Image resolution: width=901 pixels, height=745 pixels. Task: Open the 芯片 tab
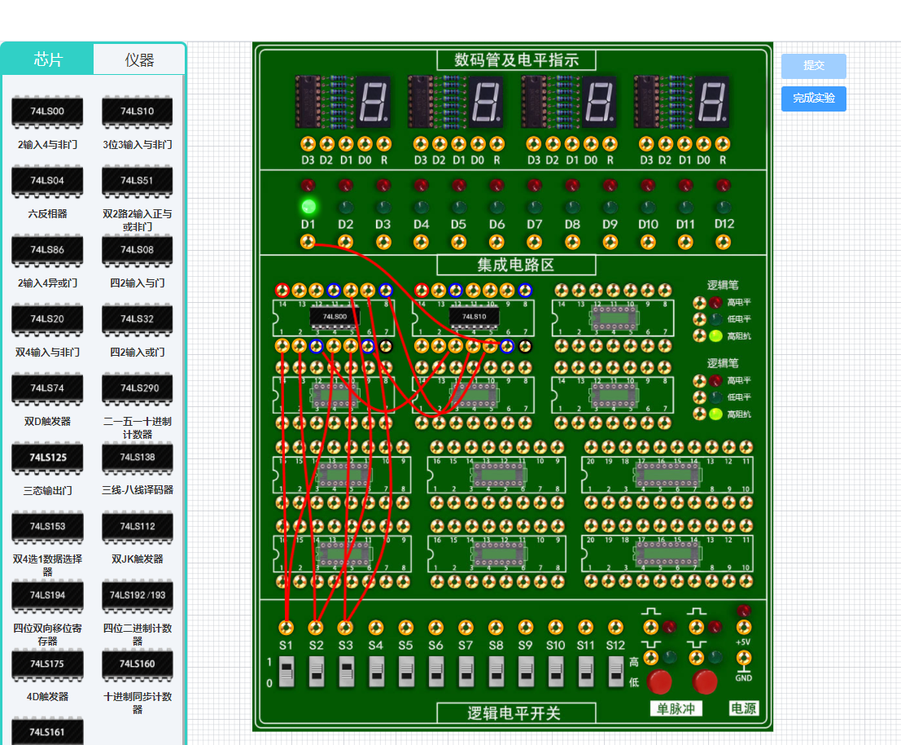[48, 59]
